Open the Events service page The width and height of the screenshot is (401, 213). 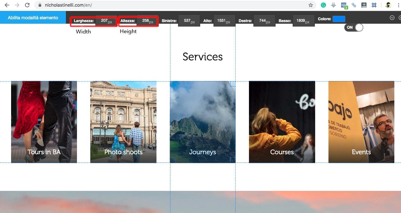361,122
